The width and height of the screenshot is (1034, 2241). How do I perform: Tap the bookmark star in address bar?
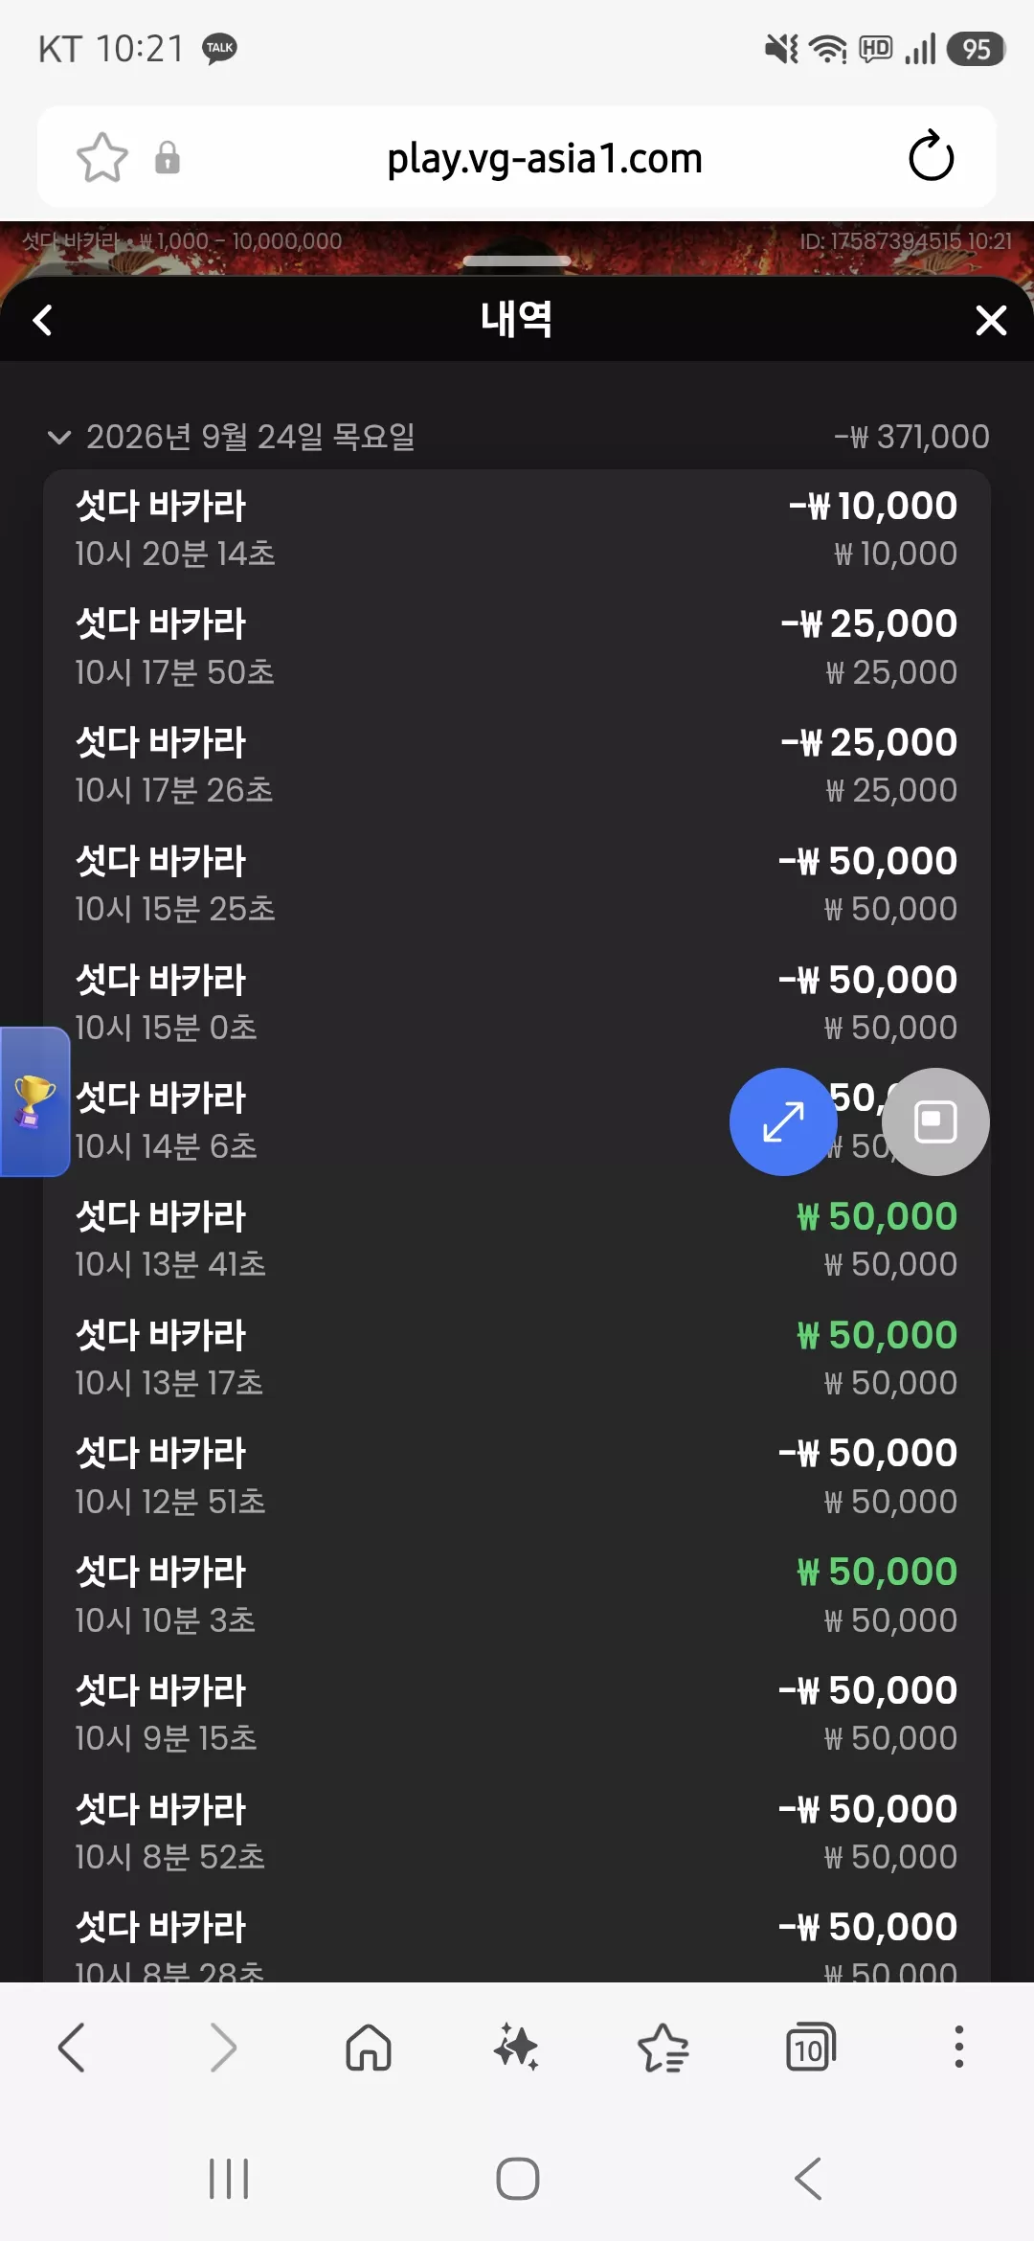(102, 158)
